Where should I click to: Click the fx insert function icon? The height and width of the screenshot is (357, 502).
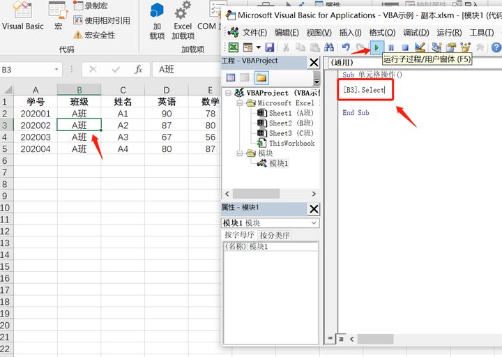(x=138, y=69)
